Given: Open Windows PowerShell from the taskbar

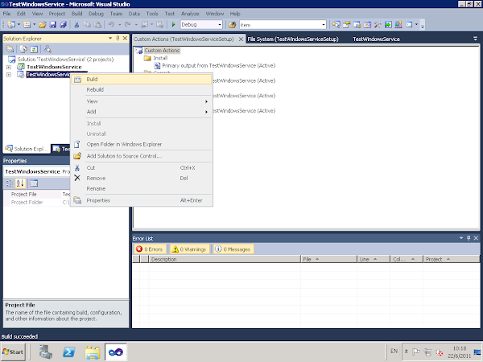Looking at the screenshot, I should [69, 352].
